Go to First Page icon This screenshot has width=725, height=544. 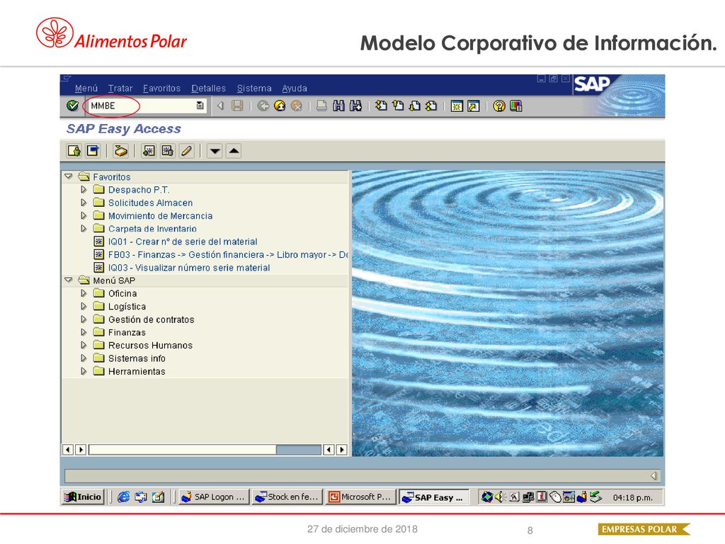[x=381, y=106]
